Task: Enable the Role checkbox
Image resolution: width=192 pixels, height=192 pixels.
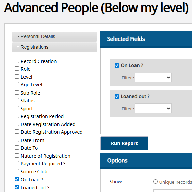Action: click(17, 69)
